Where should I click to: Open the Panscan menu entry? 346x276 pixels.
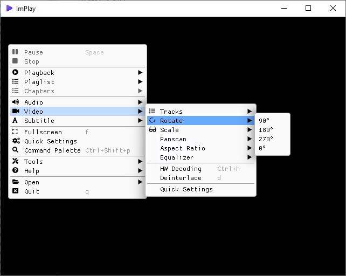[x=201, y=139]
